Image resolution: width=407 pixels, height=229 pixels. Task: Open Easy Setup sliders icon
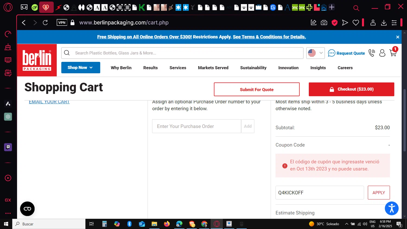click(x=394, y=23)
